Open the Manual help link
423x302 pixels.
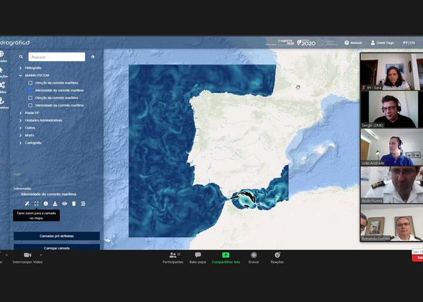coord(354,43)
